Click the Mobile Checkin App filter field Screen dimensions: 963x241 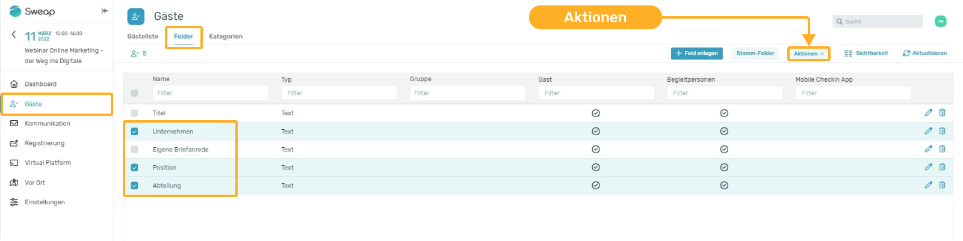tap(853, 93)
